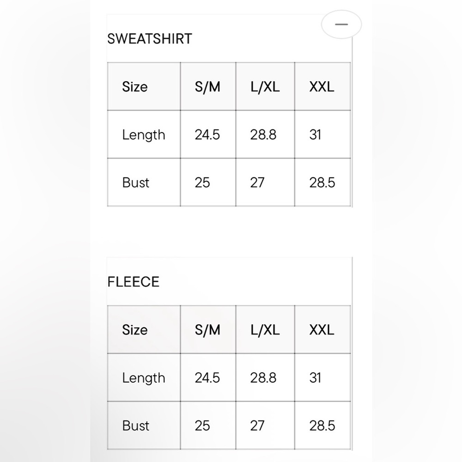Image resolution: width=462 pixels, height=462 pixels.
Task: Select Sweatshirt XXL bust value 28.5
Action: point(322,182)
